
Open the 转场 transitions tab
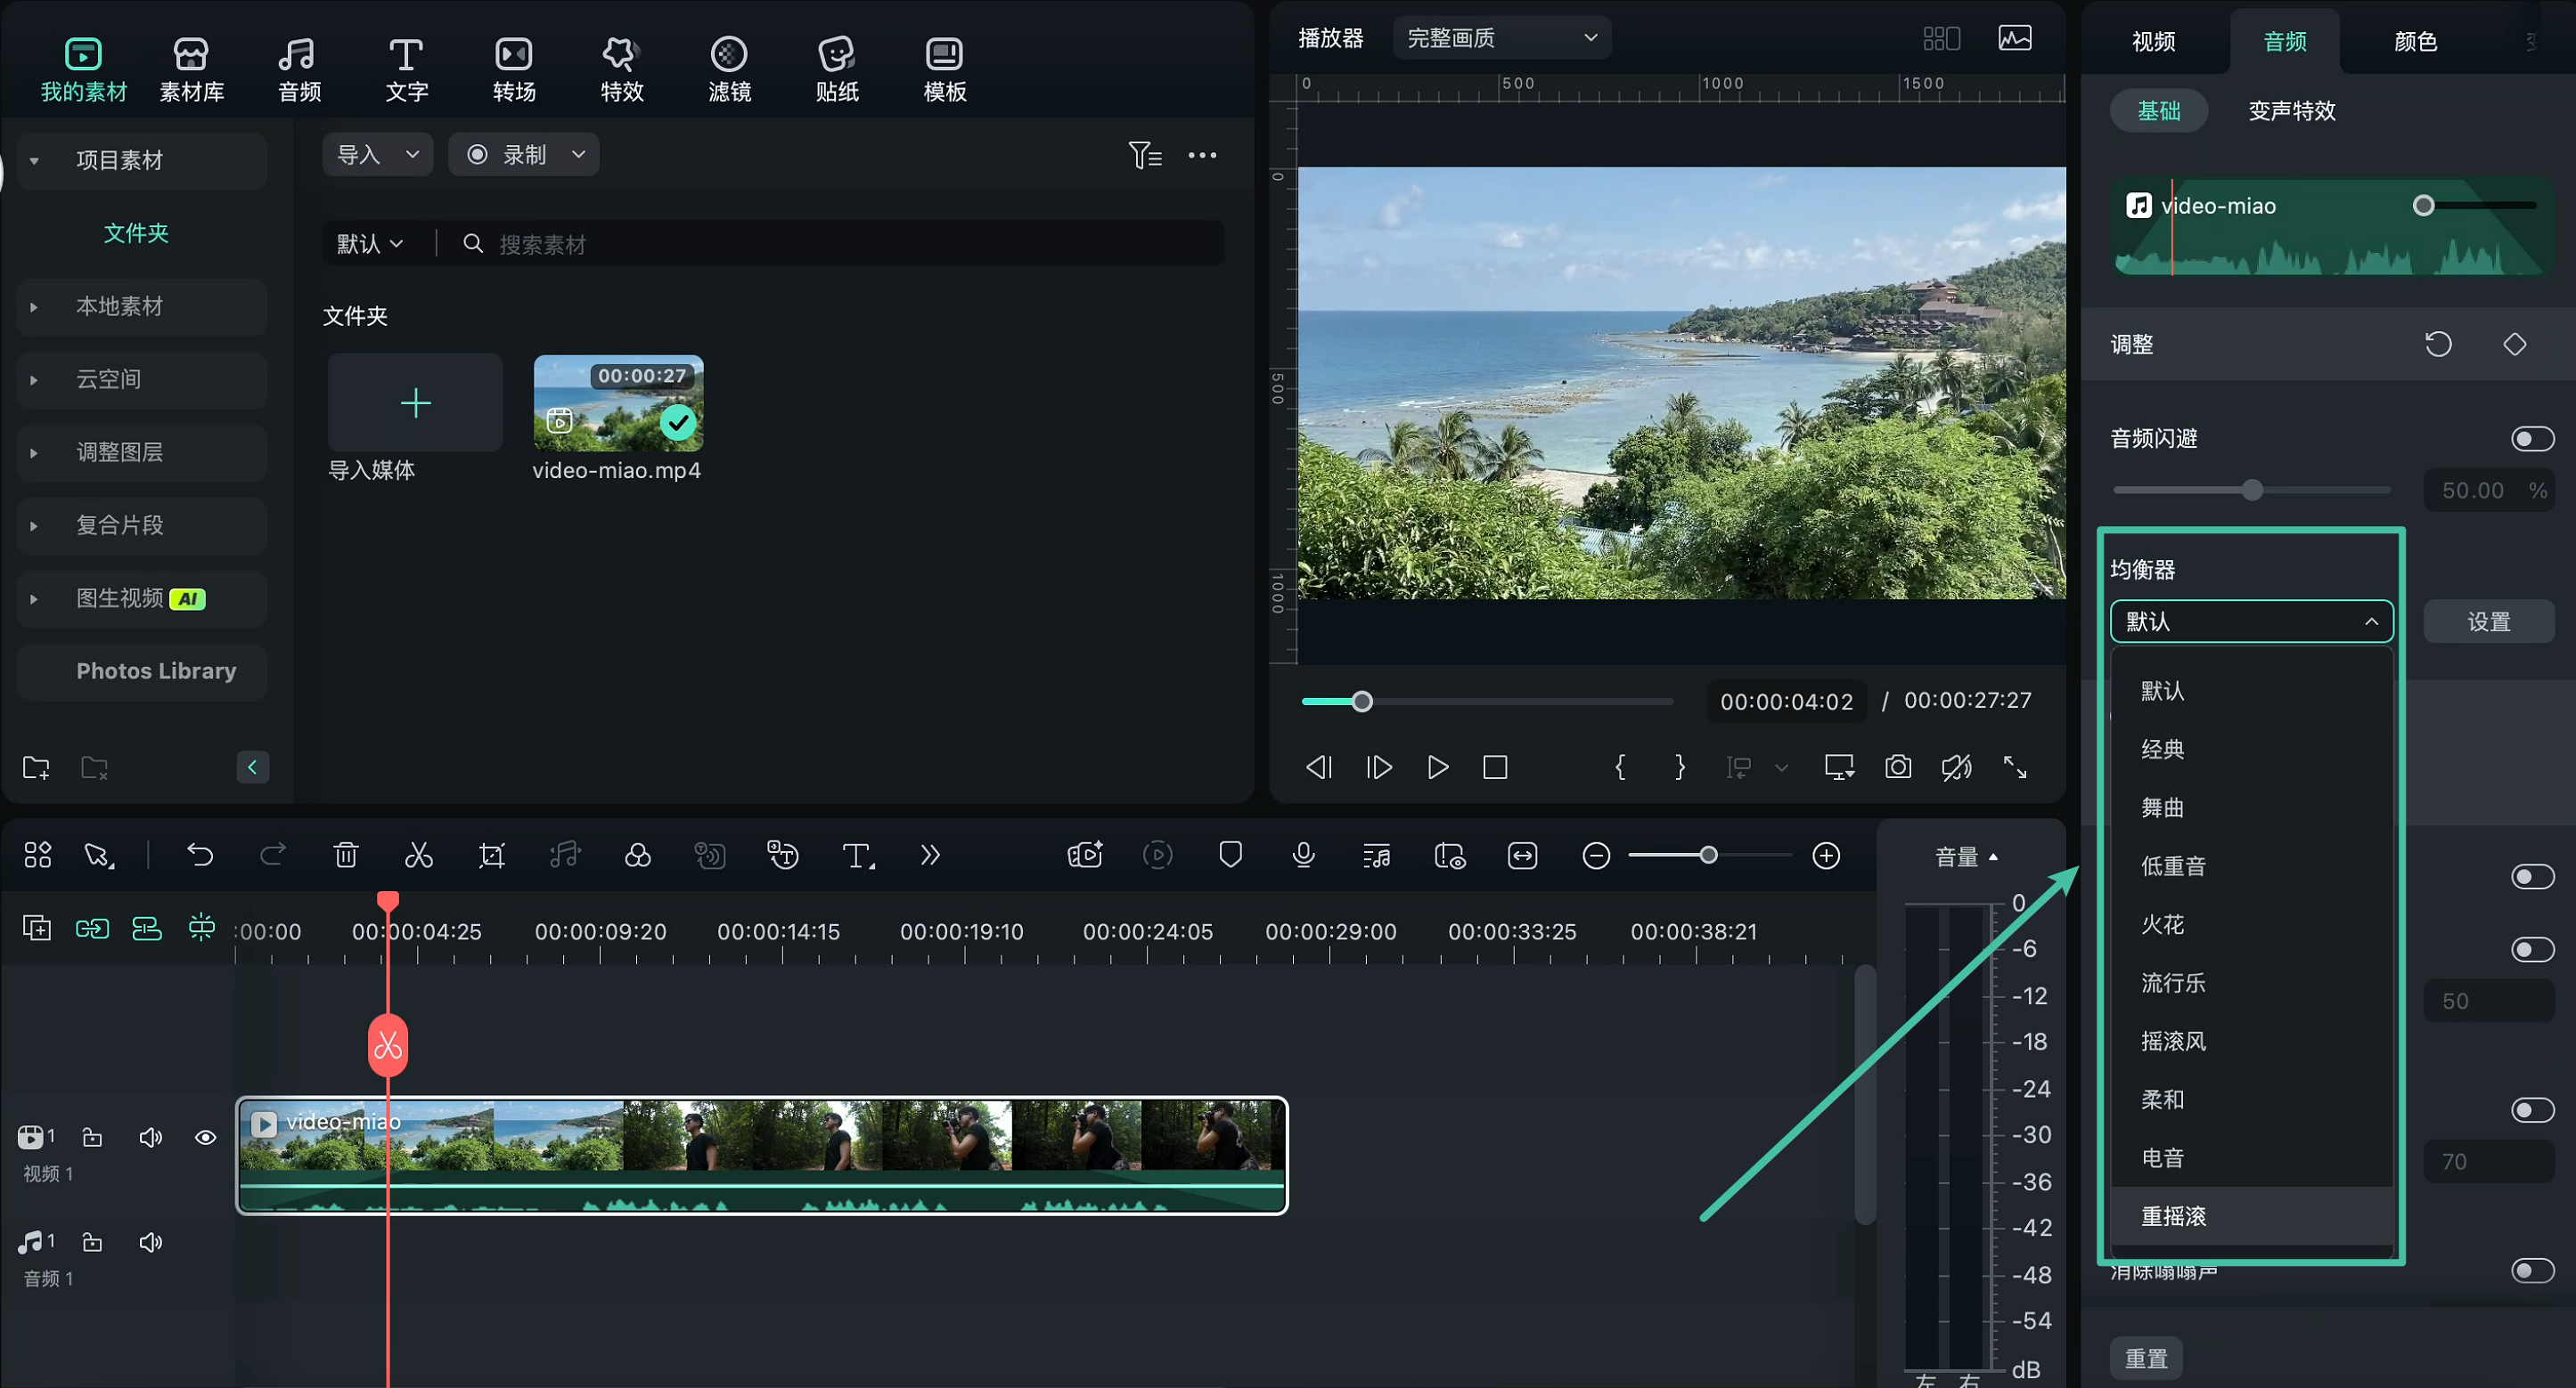coord(514,70)
